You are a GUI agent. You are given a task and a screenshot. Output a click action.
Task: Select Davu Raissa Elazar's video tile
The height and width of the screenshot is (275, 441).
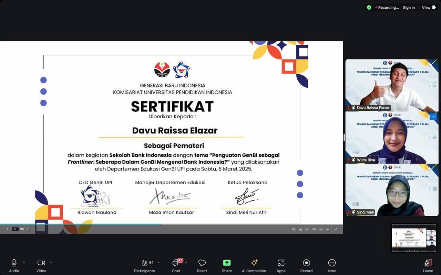click(392, 85)
